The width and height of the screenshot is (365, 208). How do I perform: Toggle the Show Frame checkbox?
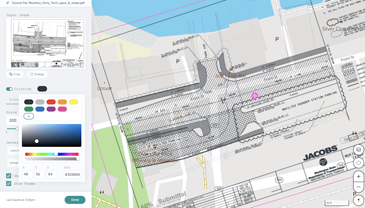(8, 184)
